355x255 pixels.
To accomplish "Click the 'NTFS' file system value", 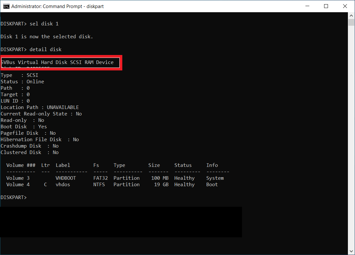I will coord(99,185).
